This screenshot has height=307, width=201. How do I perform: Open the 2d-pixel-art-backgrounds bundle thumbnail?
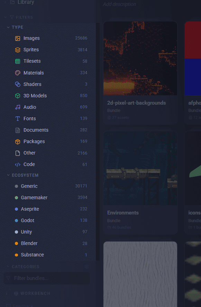tap(140, 58)
